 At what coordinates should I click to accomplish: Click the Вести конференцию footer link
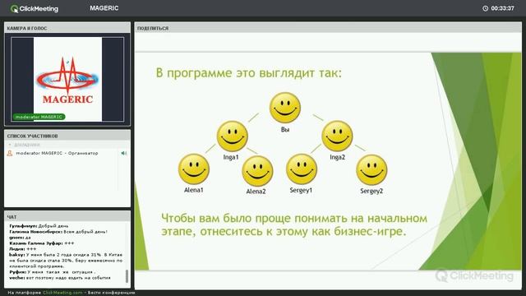pyautogui.click(x=112, y=293)
